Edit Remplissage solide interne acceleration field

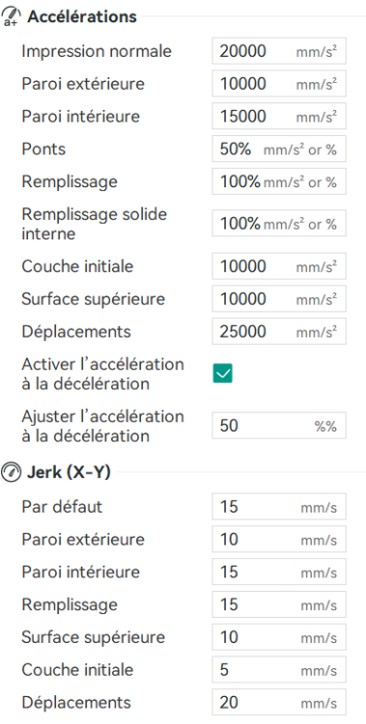pyautogui.click(x=279, y=224)
